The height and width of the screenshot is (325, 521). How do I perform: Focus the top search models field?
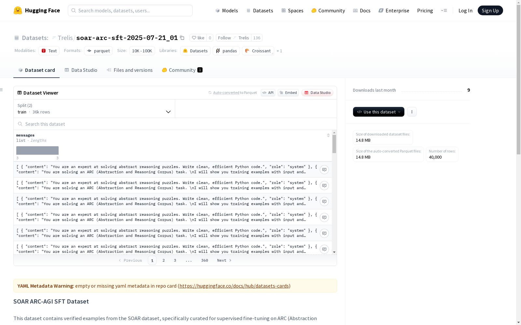click(130, 10)
